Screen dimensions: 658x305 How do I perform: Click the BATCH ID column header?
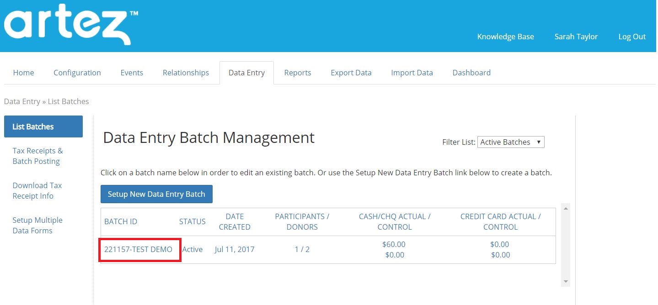point(121,221)
